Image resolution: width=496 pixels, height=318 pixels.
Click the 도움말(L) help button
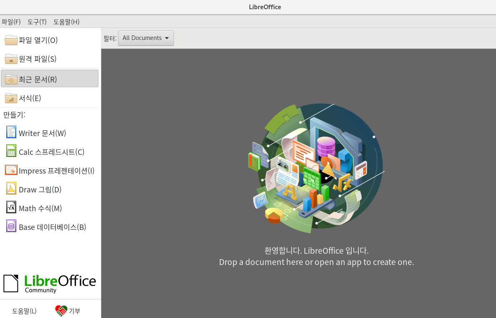(x=24, y=311)
